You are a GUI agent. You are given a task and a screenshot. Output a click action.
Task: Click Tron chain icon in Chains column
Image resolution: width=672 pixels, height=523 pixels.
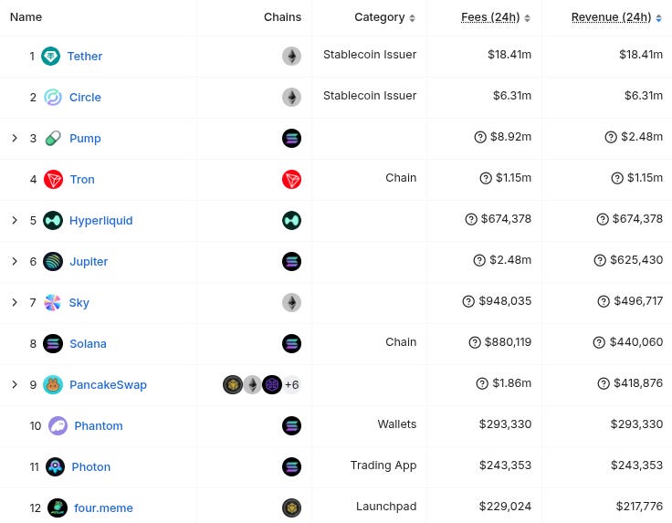pyautogui.click(x=291, y=180)
